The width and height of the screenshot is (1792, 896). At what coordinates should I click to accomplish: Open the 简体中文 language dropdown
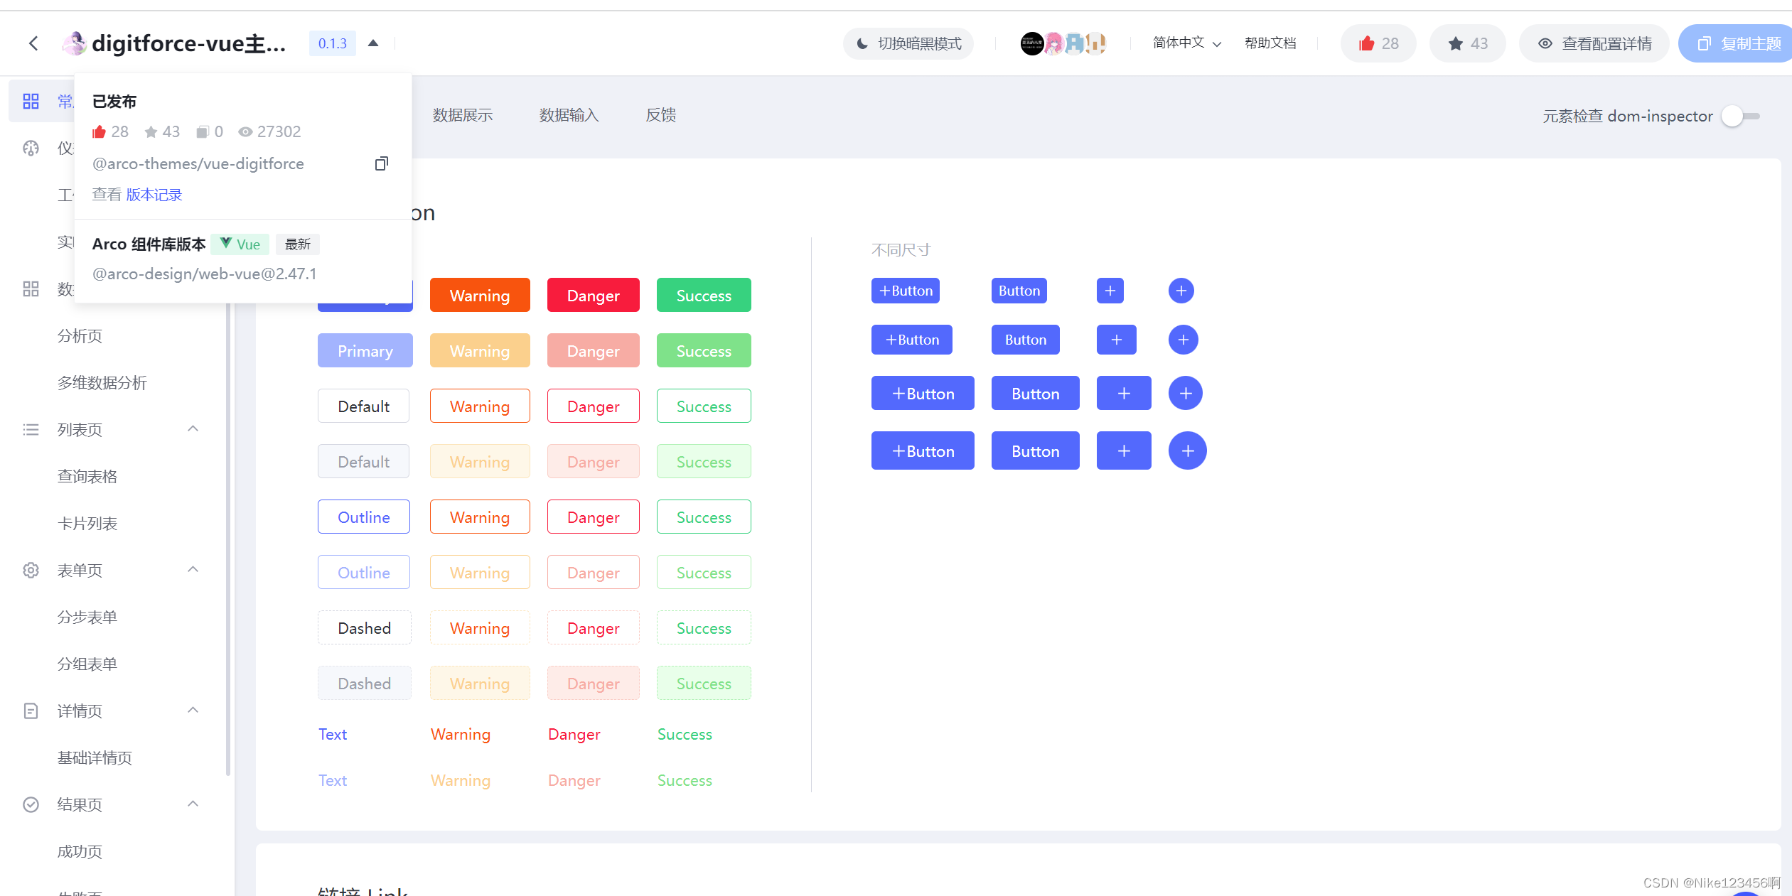(x=1186, y=43)
